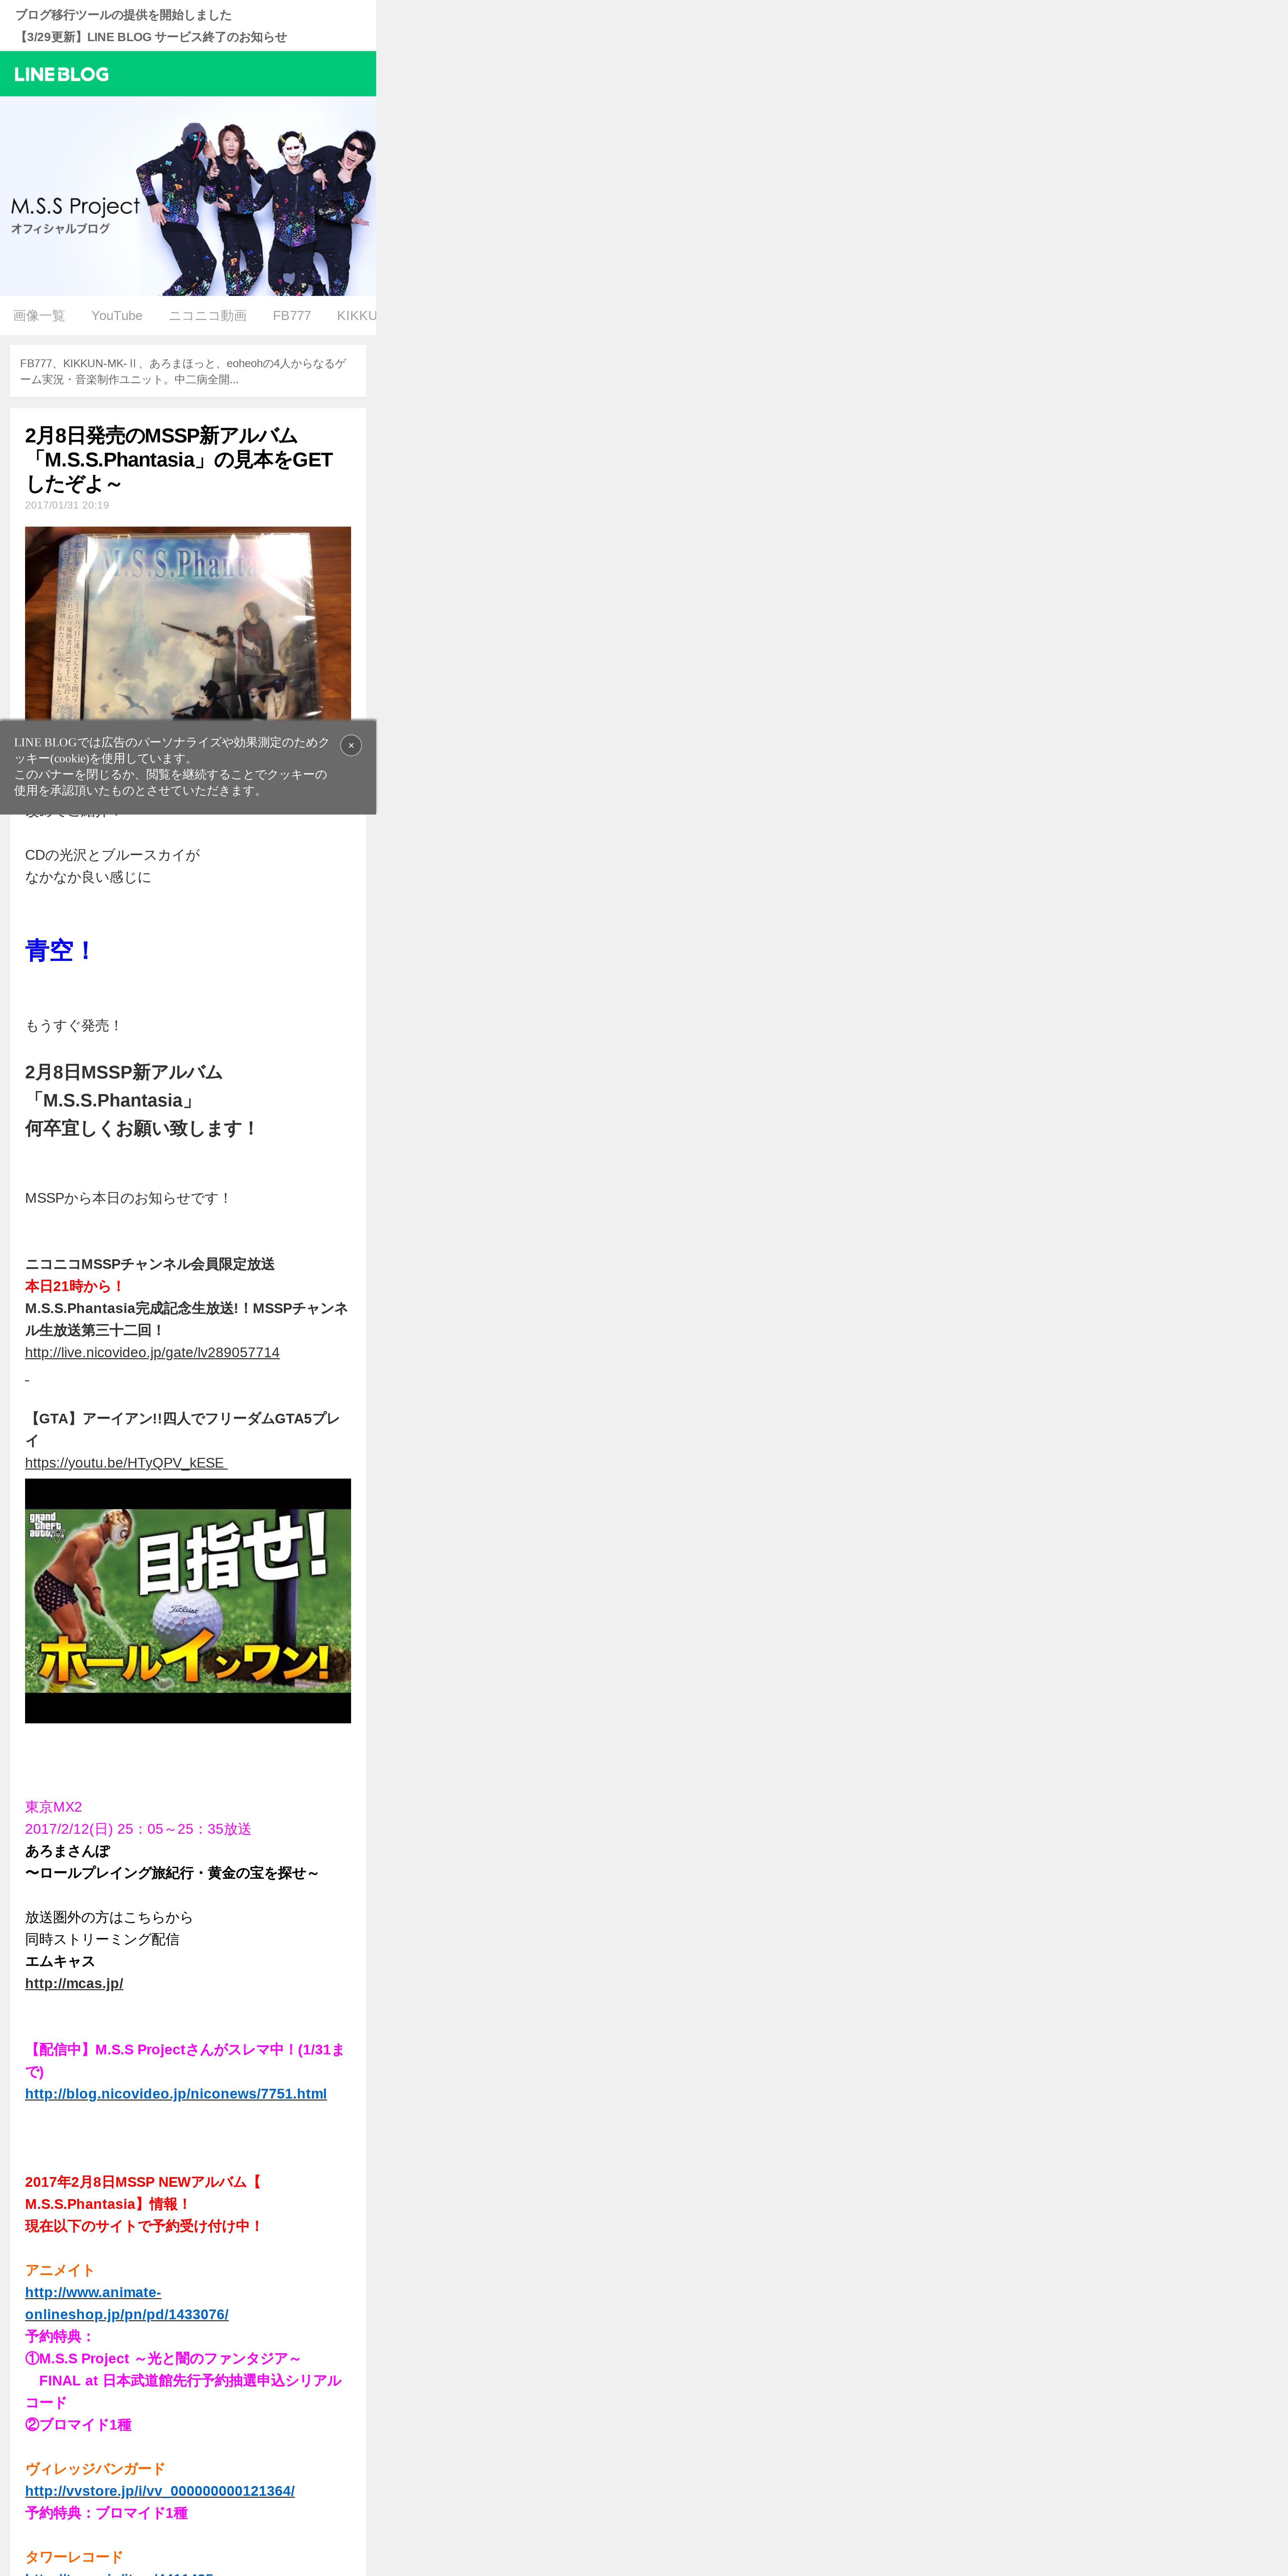Open the ブログ移行ツール announcement link
This screenshot has height=2576, width=1288.
pyautogui.click(x=123, y=15)
